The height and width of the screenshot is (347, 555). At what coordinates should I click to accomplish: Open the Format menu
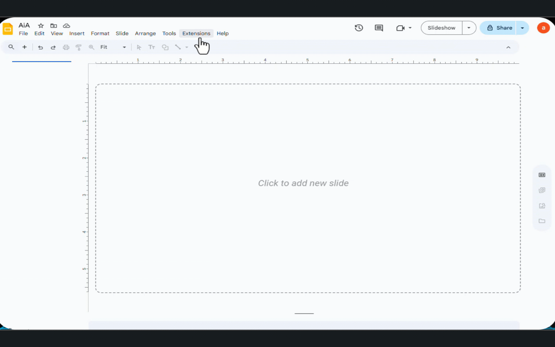point(100,33)
